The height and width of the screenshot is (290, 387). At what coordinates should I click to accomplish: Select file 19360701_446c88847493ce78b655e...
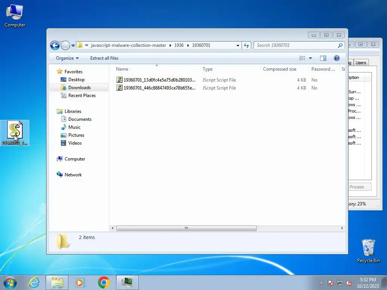pos(159,88)
